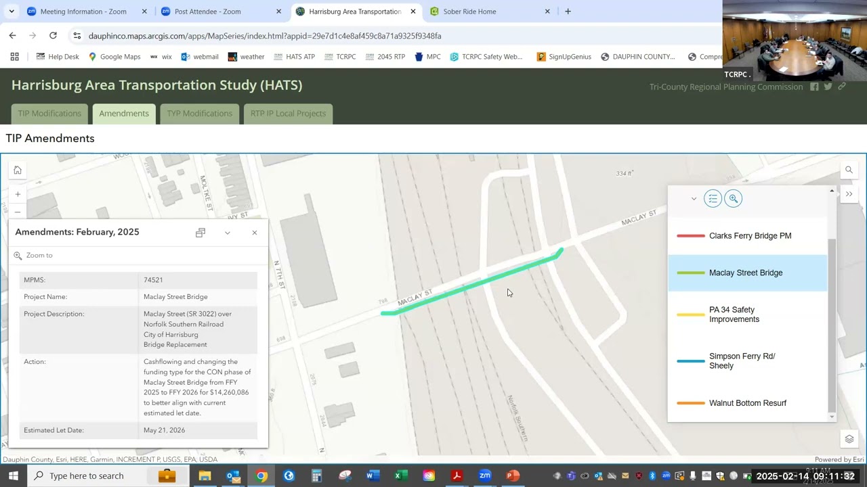Open the weather bookmark

pyautogui.click(x=246, y=57)
